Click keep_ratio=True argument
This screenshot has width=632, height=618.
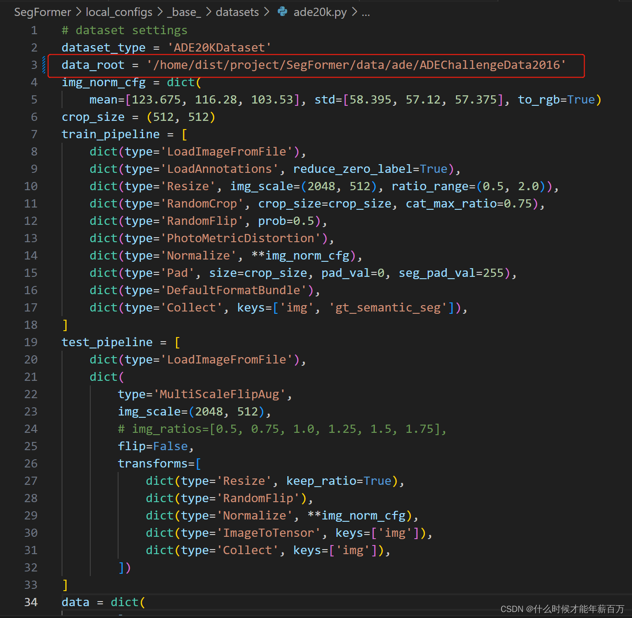(339, 481)
